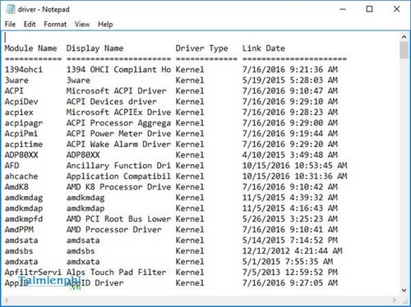Click display name Alps Touch Pad Filter

click(117, 273)
